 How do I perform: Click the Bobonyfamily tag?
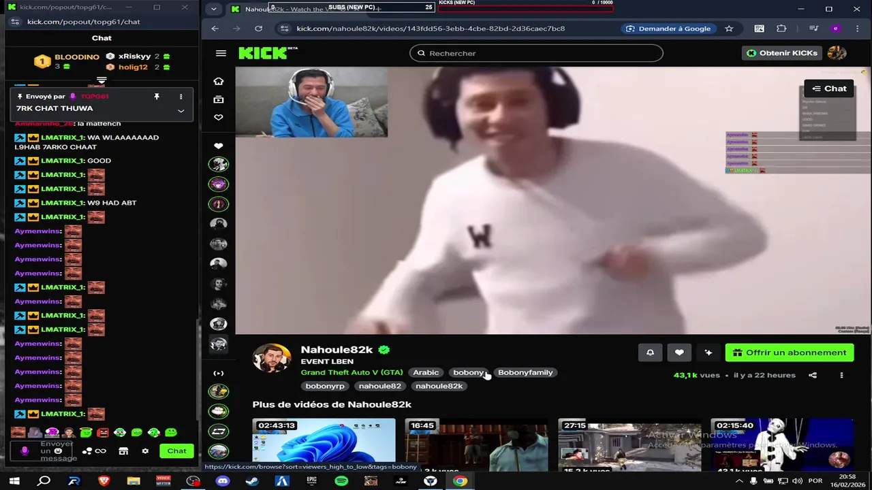point(525,372)
